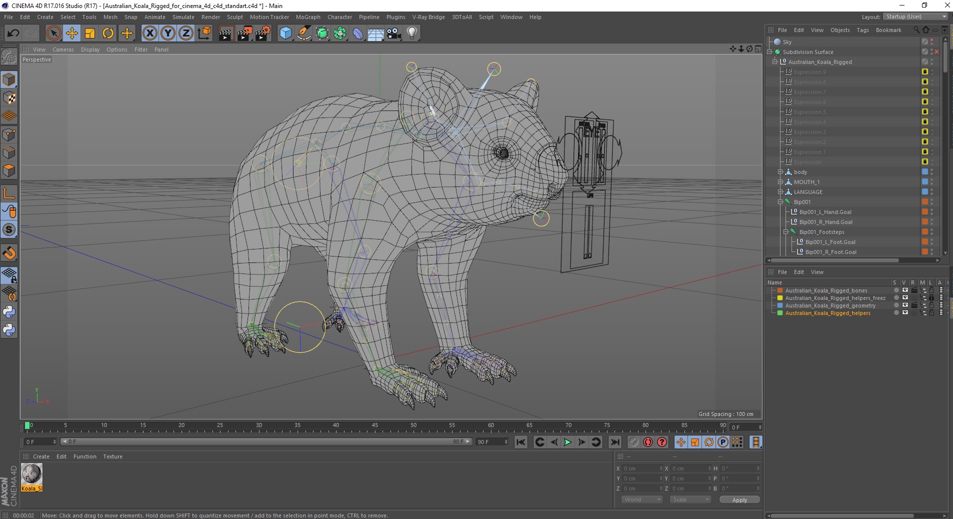Switch to Edges mode

coord(9,152)
